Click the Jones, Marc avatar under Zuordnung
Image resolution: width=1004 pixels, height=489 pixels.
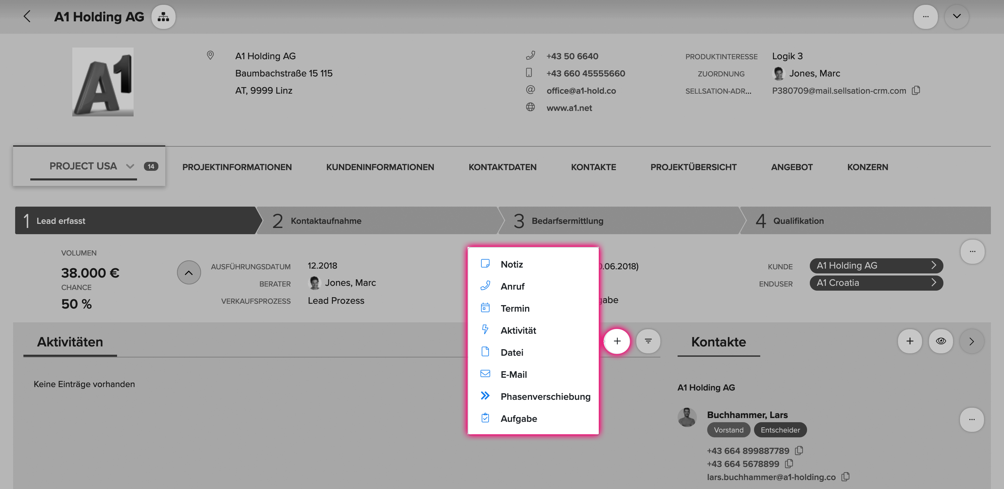[x=778, y=73]
